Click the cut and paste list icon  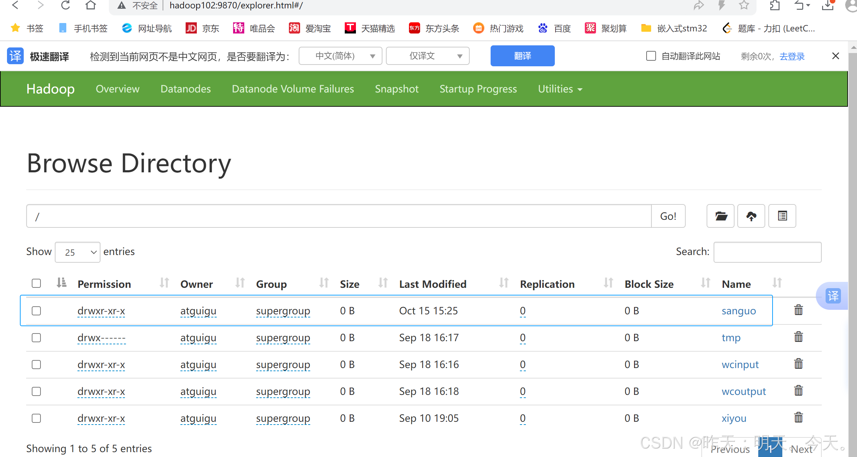[x=782, y=216]
